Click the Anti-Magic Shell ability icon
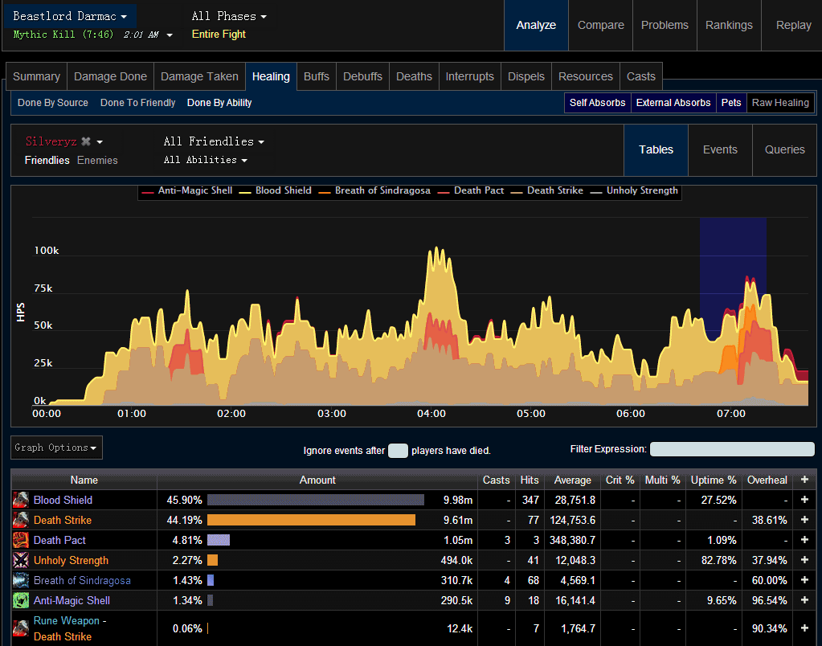Viewport: 822px width, 646px height. tap(21, 600)
